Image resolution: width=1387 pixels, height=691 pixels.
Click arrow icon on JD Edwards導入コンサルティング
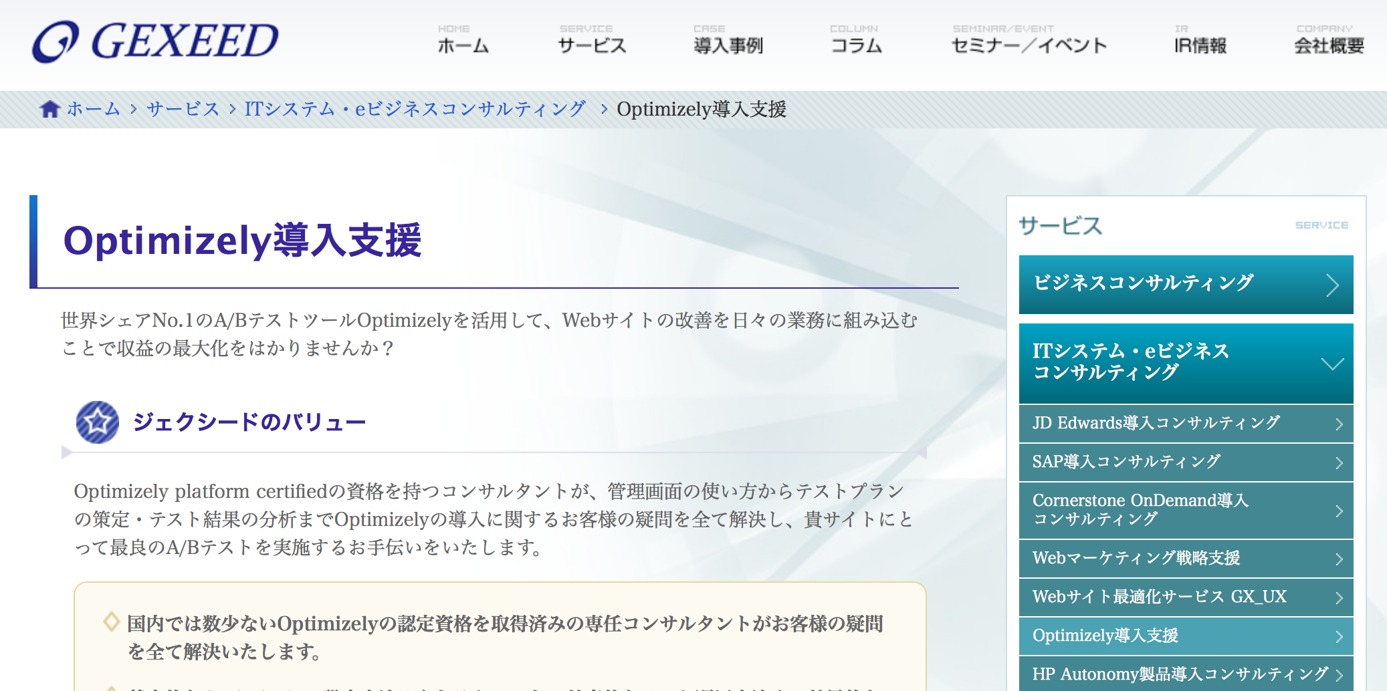pos(1338,424)
